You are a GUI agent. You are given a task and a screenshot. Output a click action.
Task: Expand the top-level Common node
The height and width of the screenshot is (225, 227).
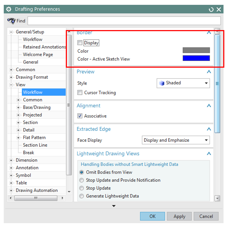(11, 70)
